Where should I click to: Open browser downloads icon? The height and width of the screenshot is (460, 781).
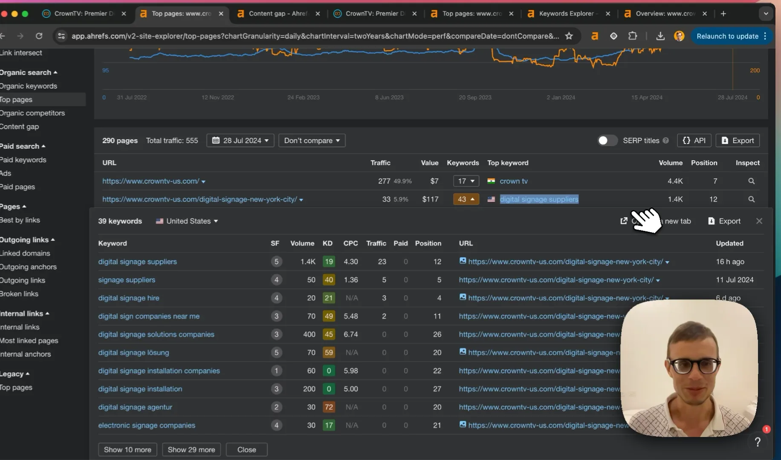[x=660, y=36]
